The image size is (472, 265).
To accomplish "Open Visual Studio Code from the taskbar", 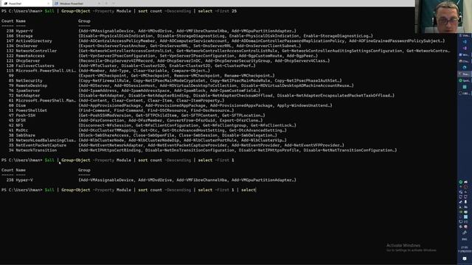I will click(465, 42).
